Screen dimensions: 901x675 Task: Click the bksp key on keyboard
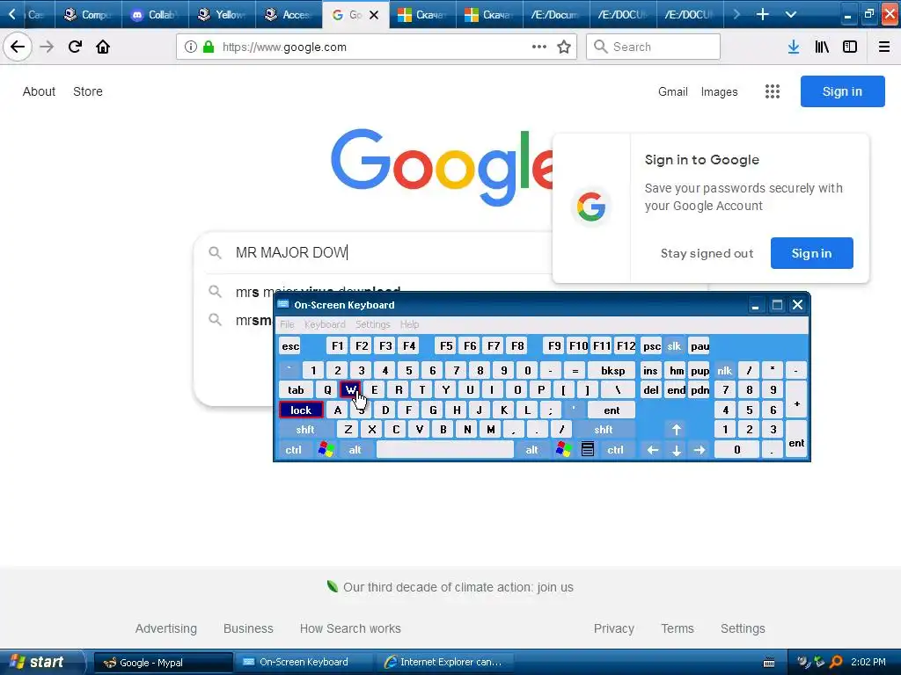(x=612, y=371)
